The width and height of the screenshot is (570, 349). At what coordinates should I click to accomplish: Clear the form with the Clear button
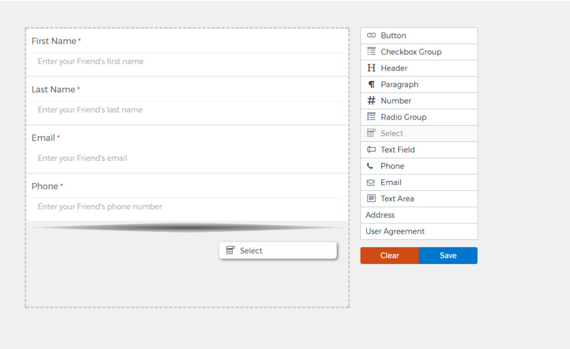tap(390, 255)
